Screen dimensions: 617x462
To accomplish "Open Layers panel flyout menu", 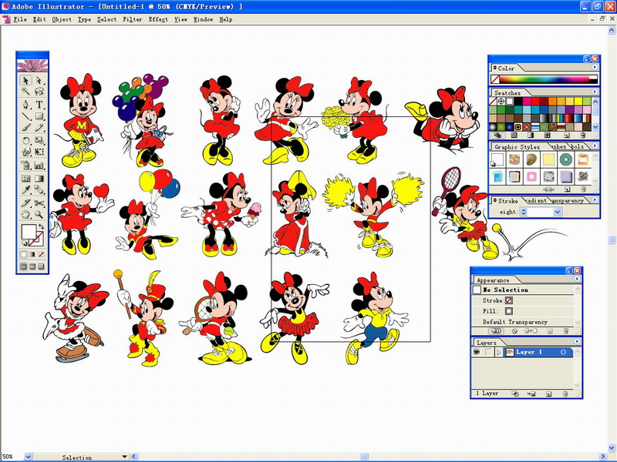I will point(577,341).
